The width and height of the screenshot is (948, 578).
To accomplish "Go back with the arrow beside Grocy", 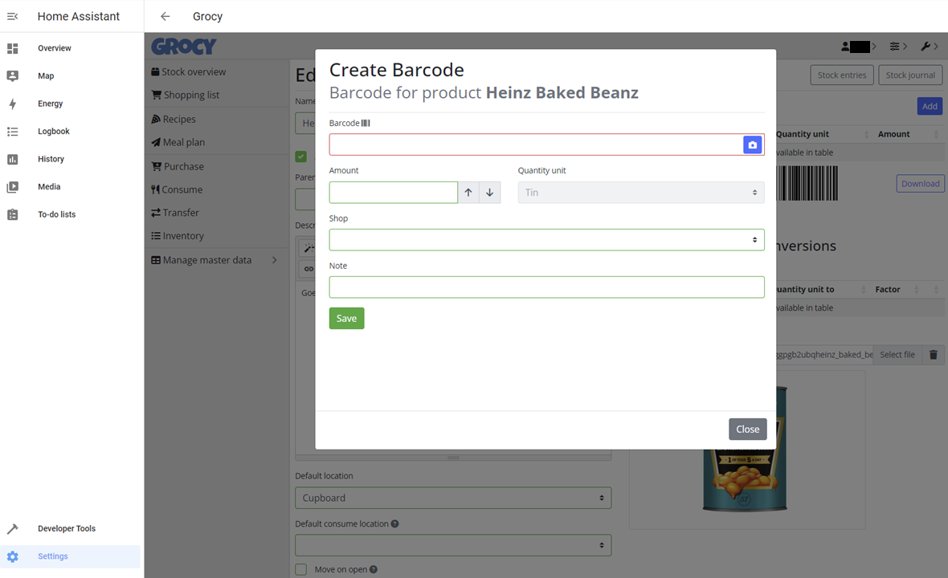I will pos(165,16).
